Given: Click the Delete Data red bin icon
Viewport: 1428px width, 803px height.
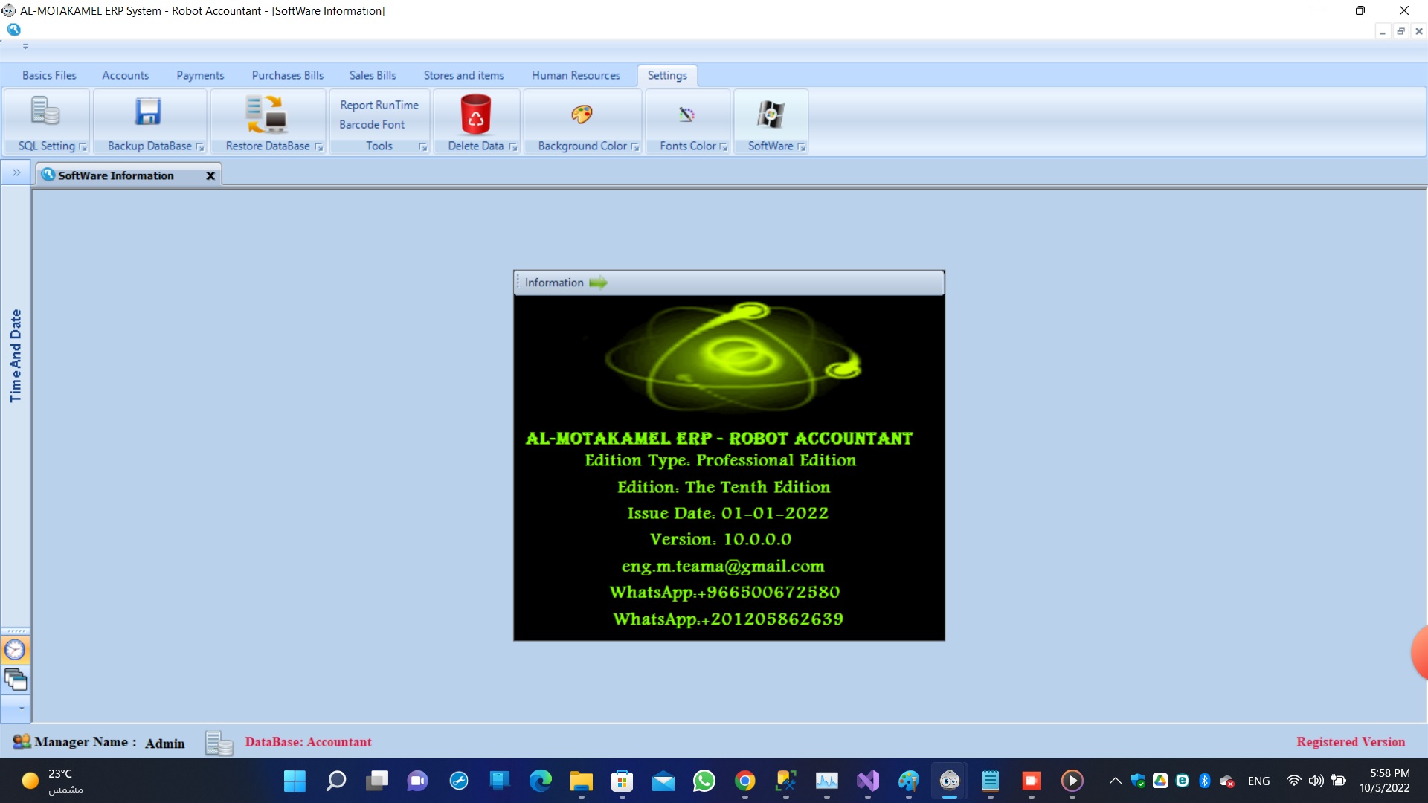Looking at the screenshot, I should [x=475, y=114].
